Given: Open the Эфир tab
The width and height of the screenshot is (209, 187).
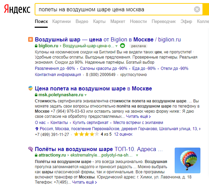Looking at the screenshot, I should coord(186,22).
